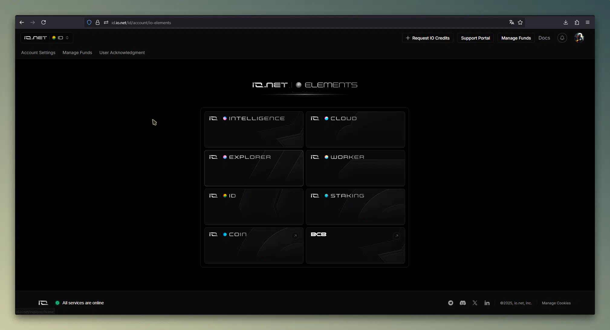Click external link arrow on COIN card
610x330 pixels.
[295, 236]
